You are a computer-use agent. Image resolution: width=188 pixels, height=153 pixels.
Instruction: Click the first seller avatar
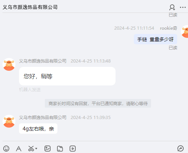click(x=9, y=64)
